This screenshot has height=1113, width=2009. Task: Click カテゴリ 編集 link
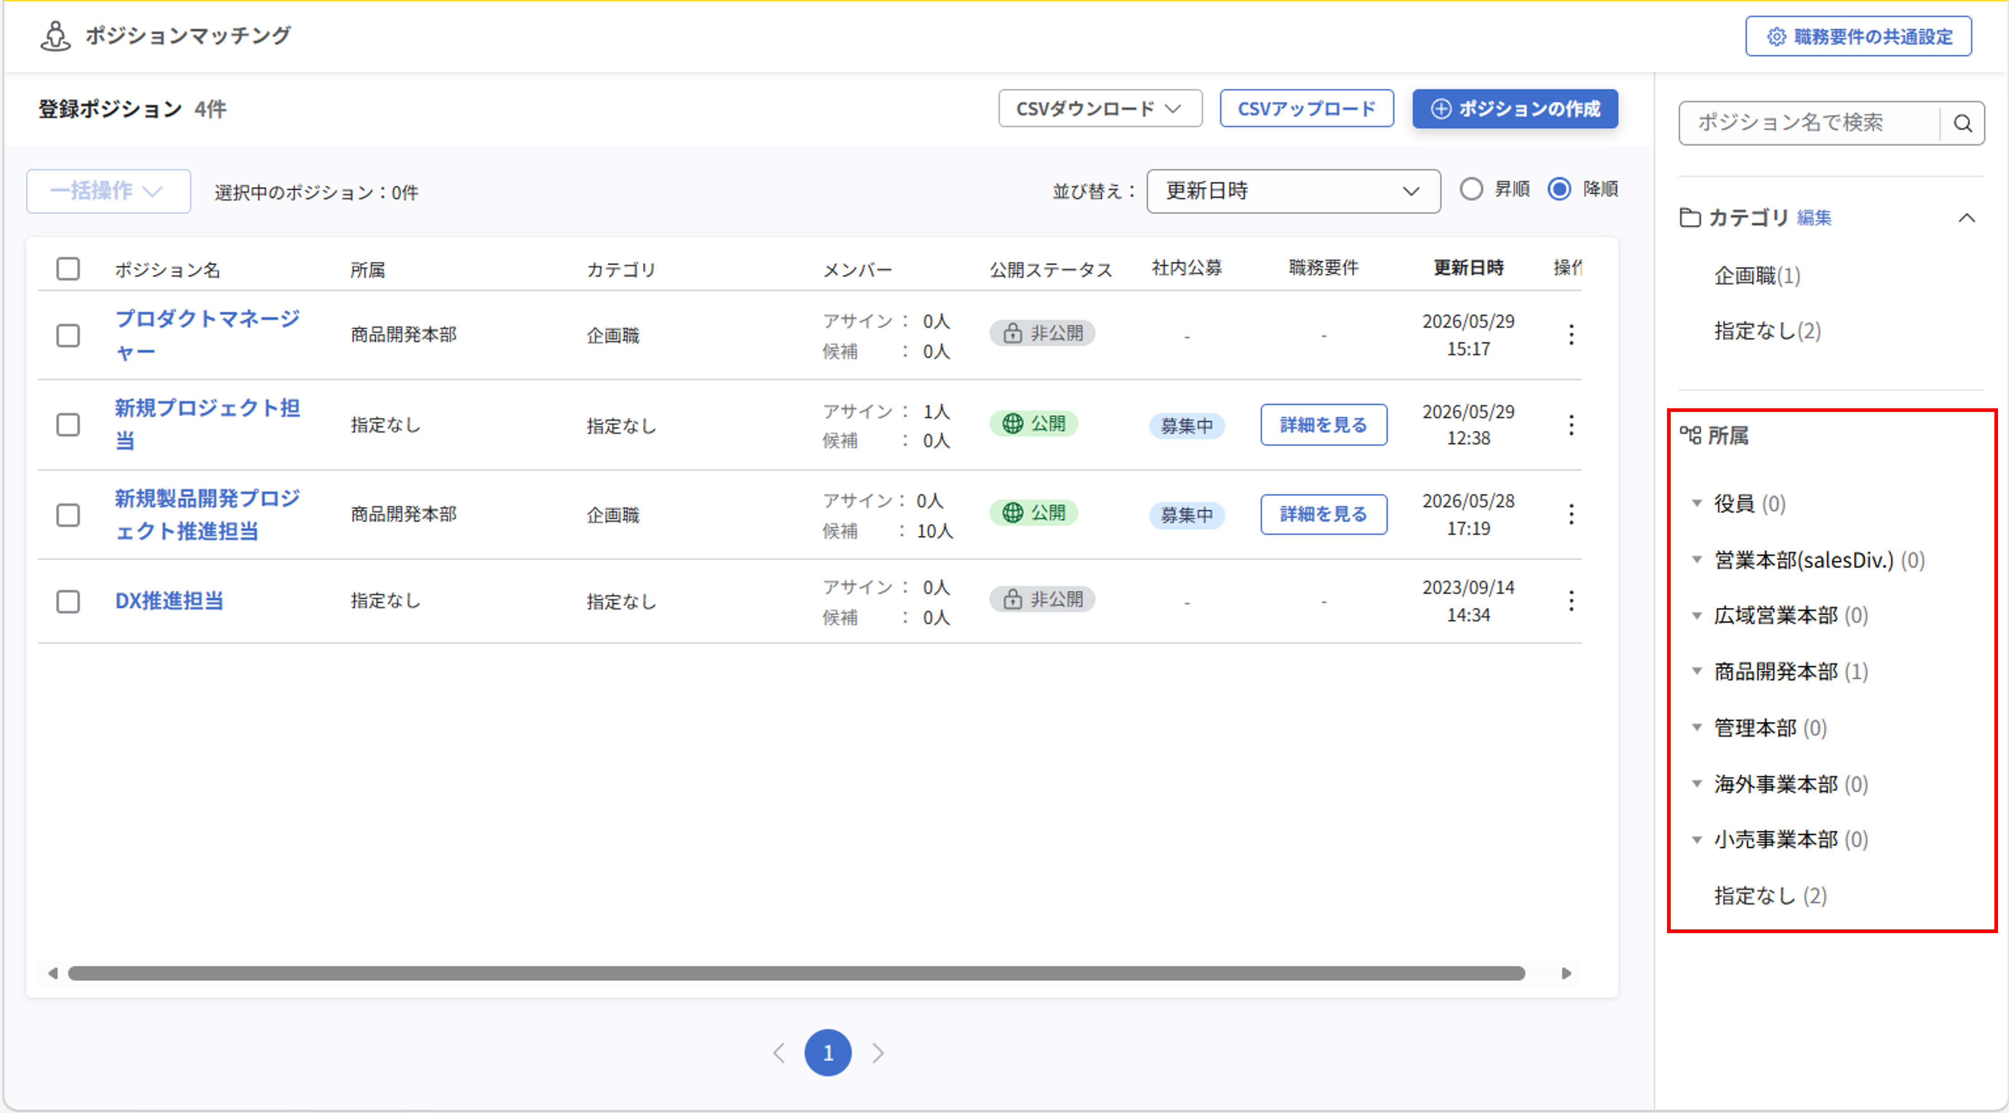tap(1813, 218)
